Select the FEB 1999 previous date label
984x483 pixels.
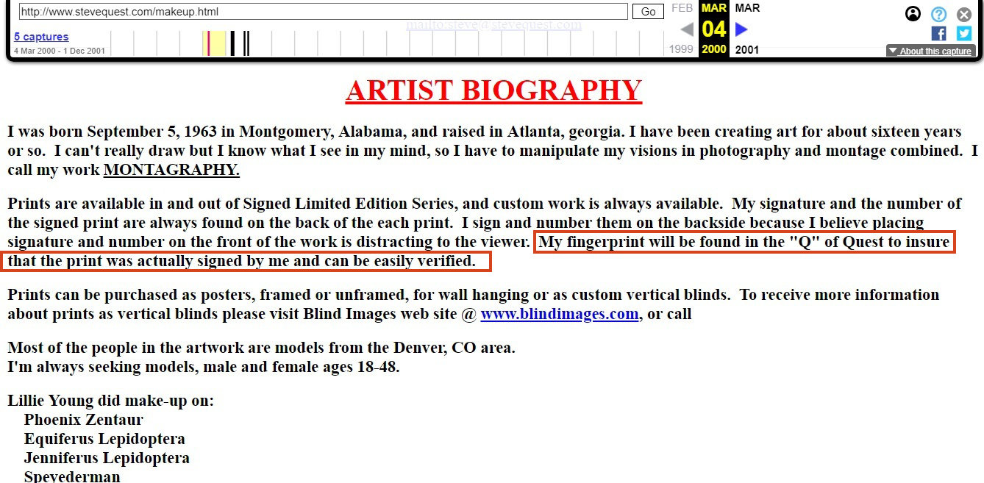point(682,29)
